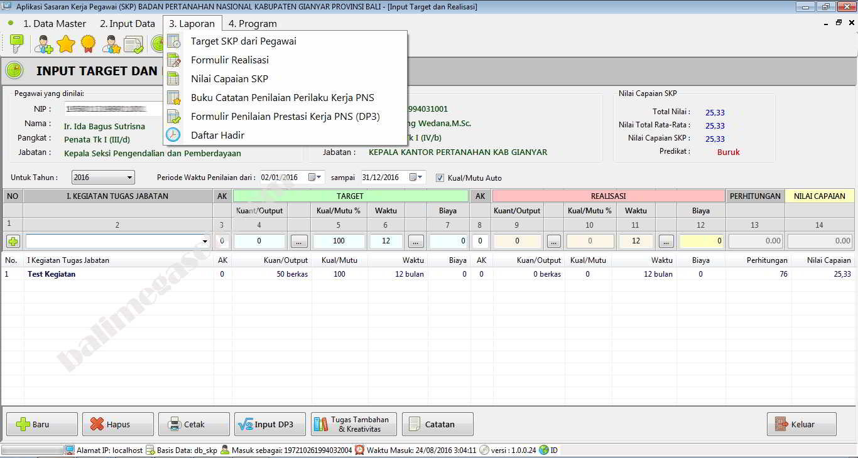Click the document with checkmark toolbar icon
The width and height of the screenshot is (858, 458).
click(x=133, y=44)
